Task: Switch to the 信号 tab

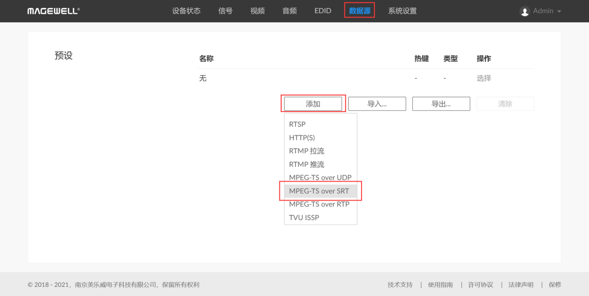Action: pyautogui.click(x=225, y=11)
